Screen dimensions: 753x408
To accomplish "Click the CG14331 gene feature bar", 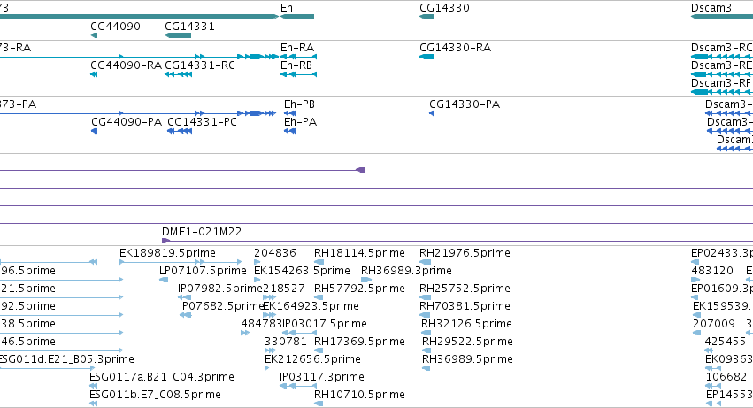I will (x=178, y=35).
